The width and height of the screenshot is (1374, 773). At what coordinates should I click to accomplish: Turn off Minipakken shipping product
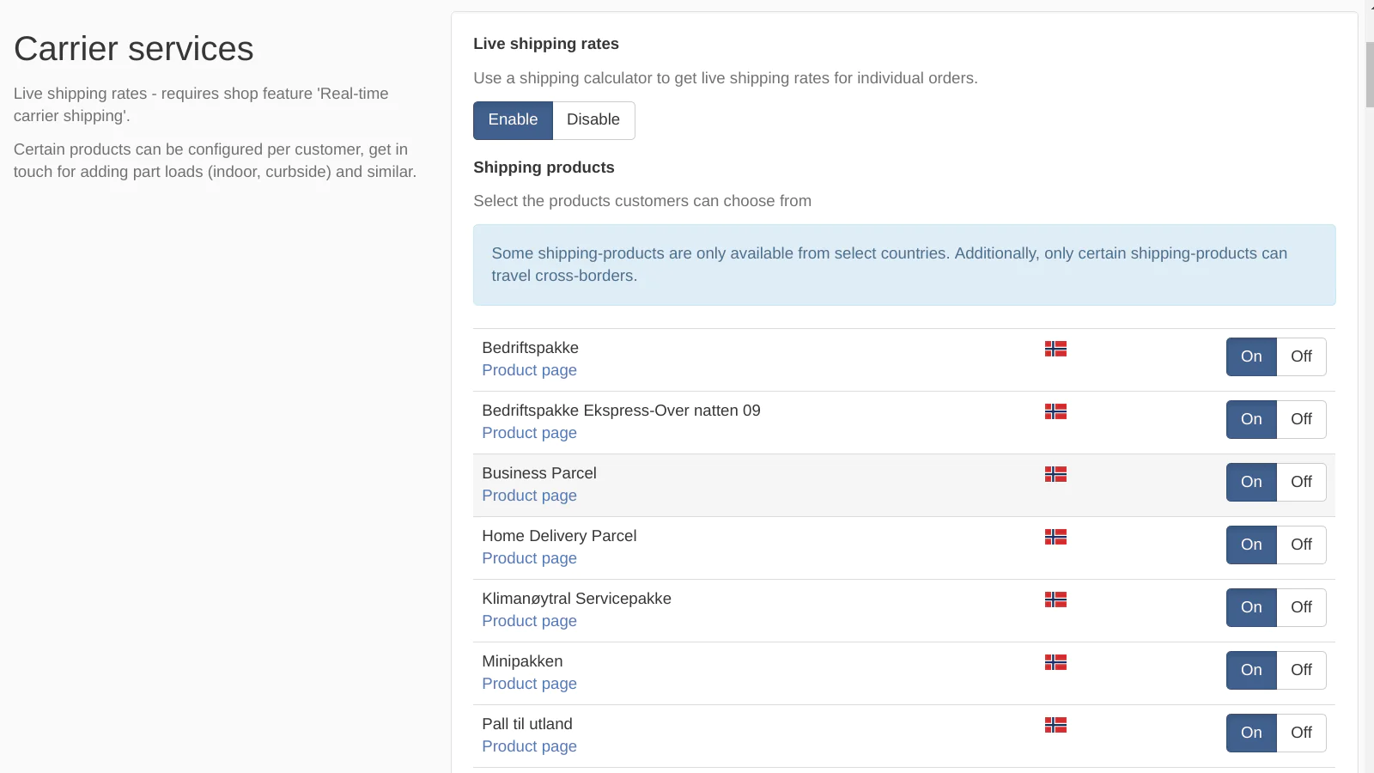click(1301, 670)
